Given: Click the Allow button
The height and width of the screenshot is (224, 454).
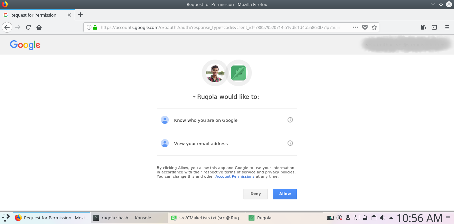Looking at the screenshot, I should tap(285, 194).
